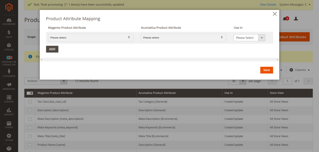Viewport: 319px width, 152px height.
Task: Sort by Use In column header
Action: coord(245,93)
